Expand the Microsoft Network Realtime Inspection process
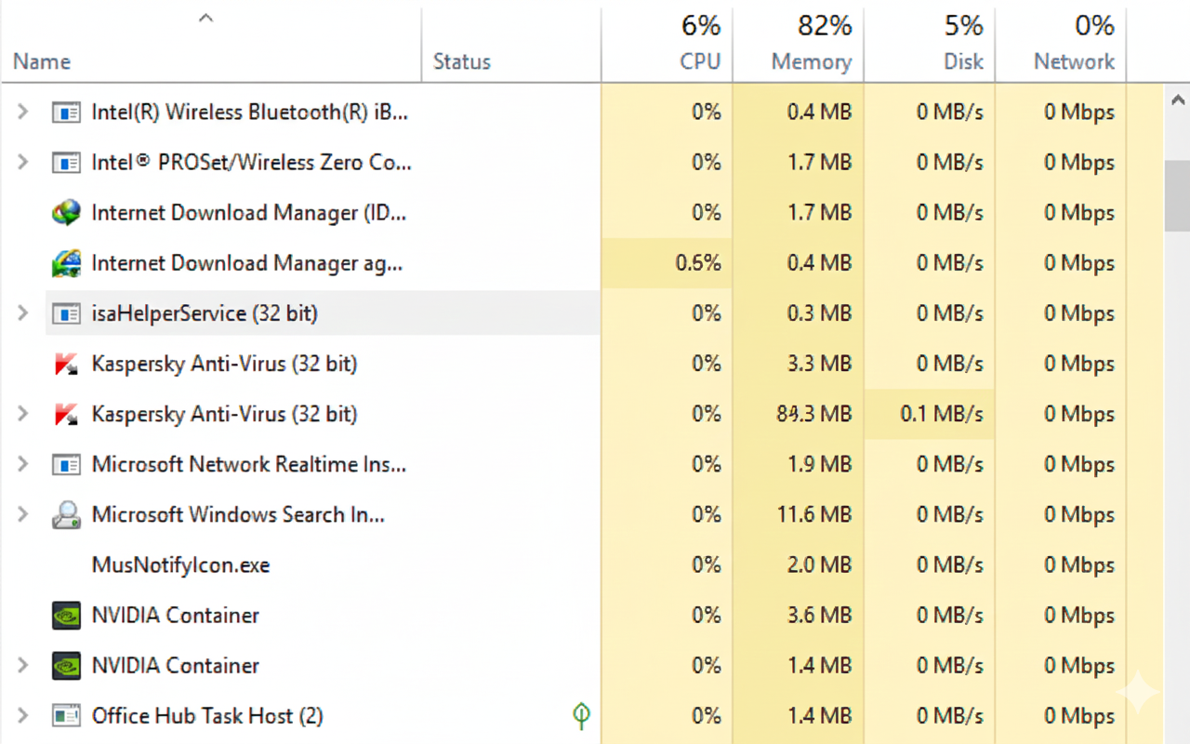The width and height of the screenshot is (1190, 744). coord(23,464)
